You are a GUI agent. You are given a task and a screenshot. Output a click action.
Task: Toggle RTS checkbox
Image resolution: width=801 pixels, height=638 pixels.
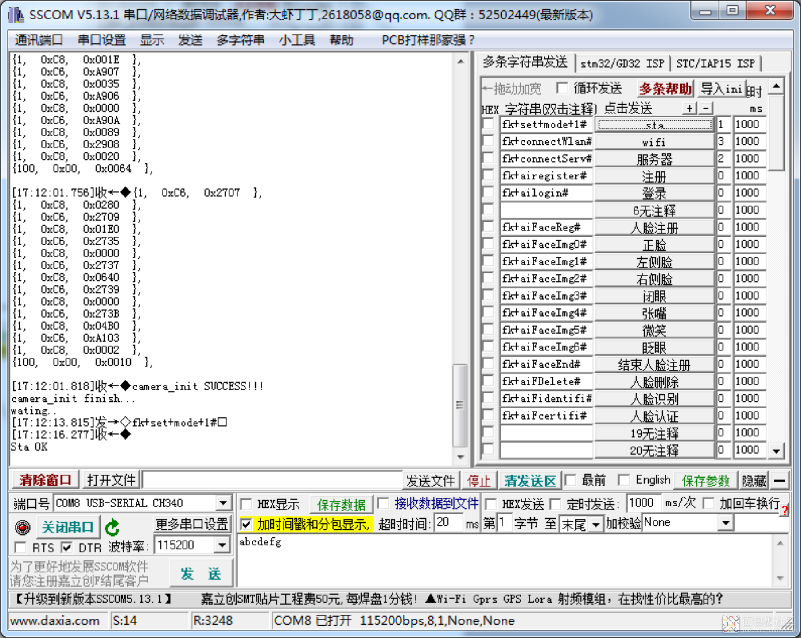[x=20, y=548]
